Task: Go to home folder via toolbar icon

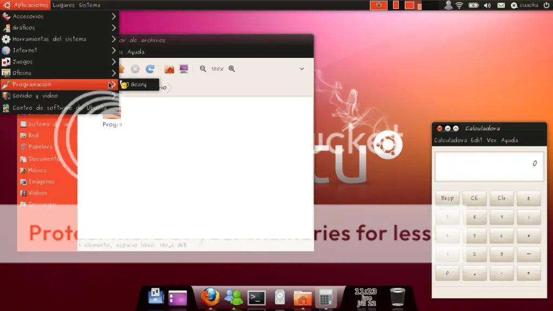Action: 169,69
